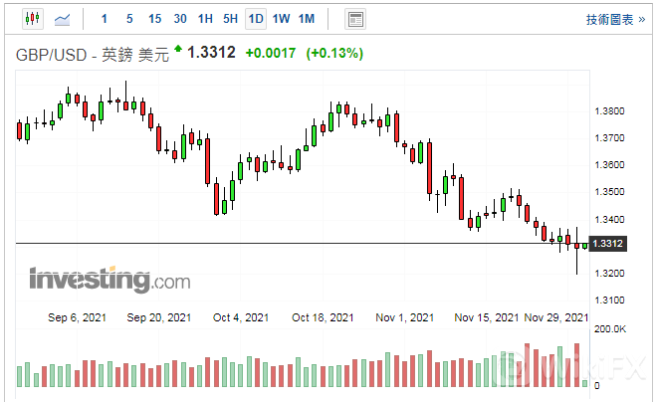Open the chart news panel icon
Viewport: 657px width, 402px height.
click(x=354, y=19)
